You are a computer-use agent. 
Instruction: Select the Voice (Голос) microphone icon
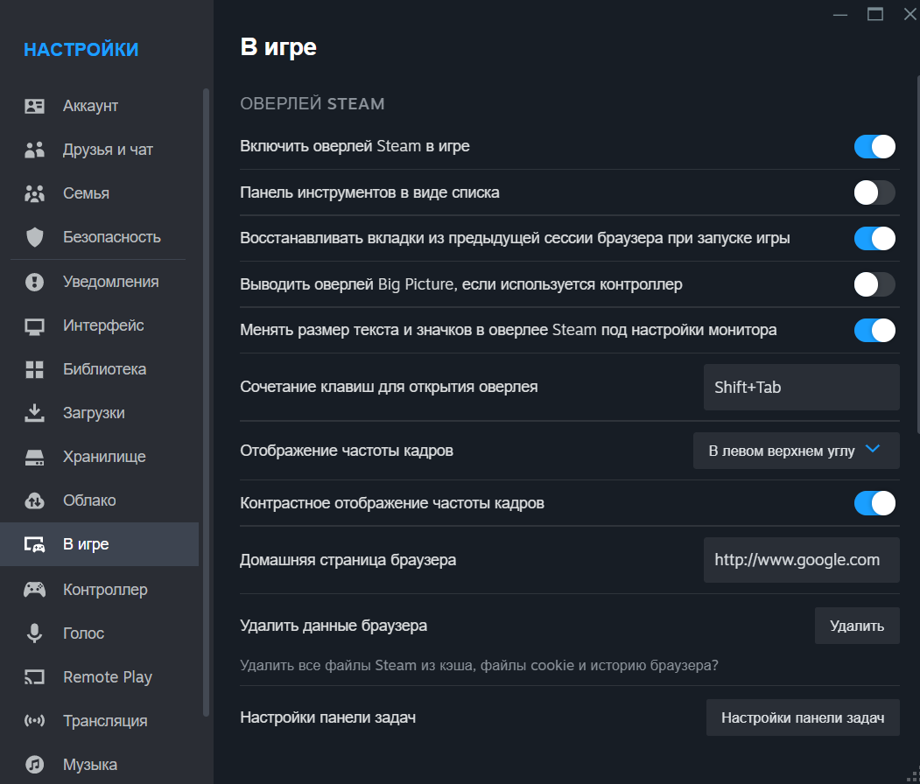(34, 633)
